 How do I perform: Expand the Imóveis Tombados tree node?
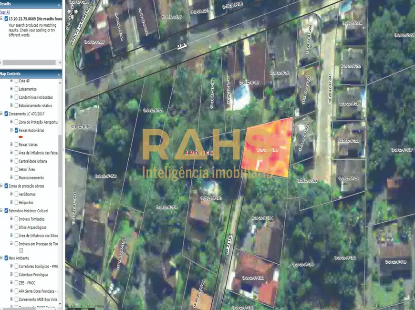(x=11, y=219)
